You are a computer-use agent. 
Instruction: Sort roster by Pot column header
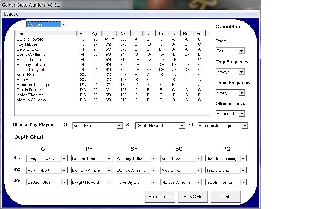point(199,33)
